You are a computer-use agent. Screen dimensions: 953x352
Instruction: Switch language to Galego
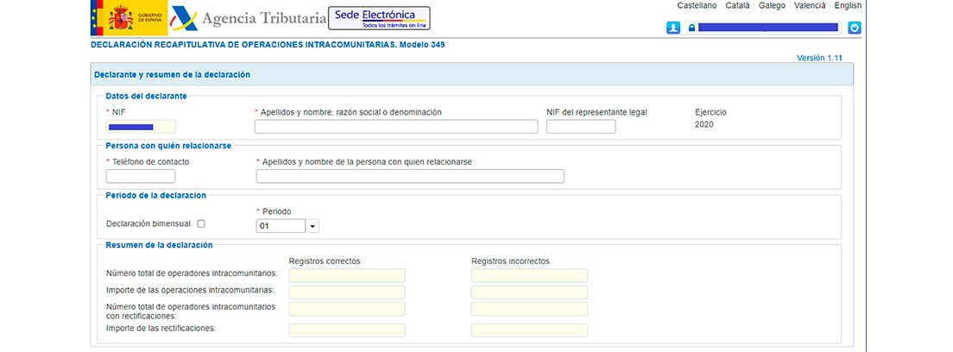coord(772,5)
